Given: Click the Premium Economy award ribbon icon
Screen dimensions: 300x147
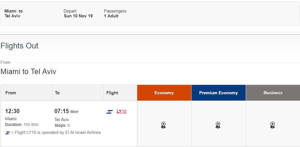Looking at the screenshot, I should pyautogui.click(x=218, y=125).
